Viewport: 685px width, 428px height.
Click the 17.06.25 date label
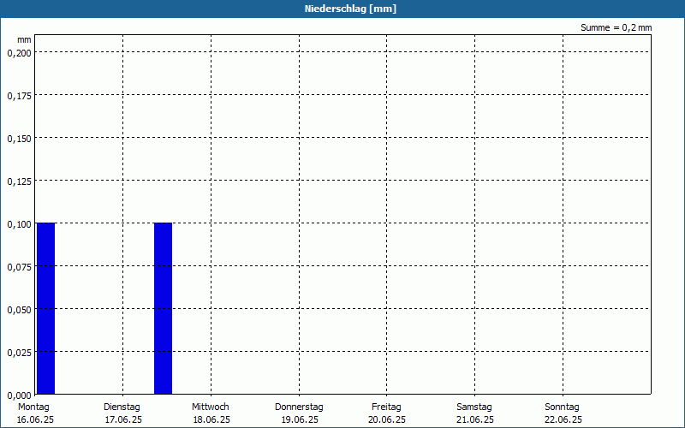123,419
